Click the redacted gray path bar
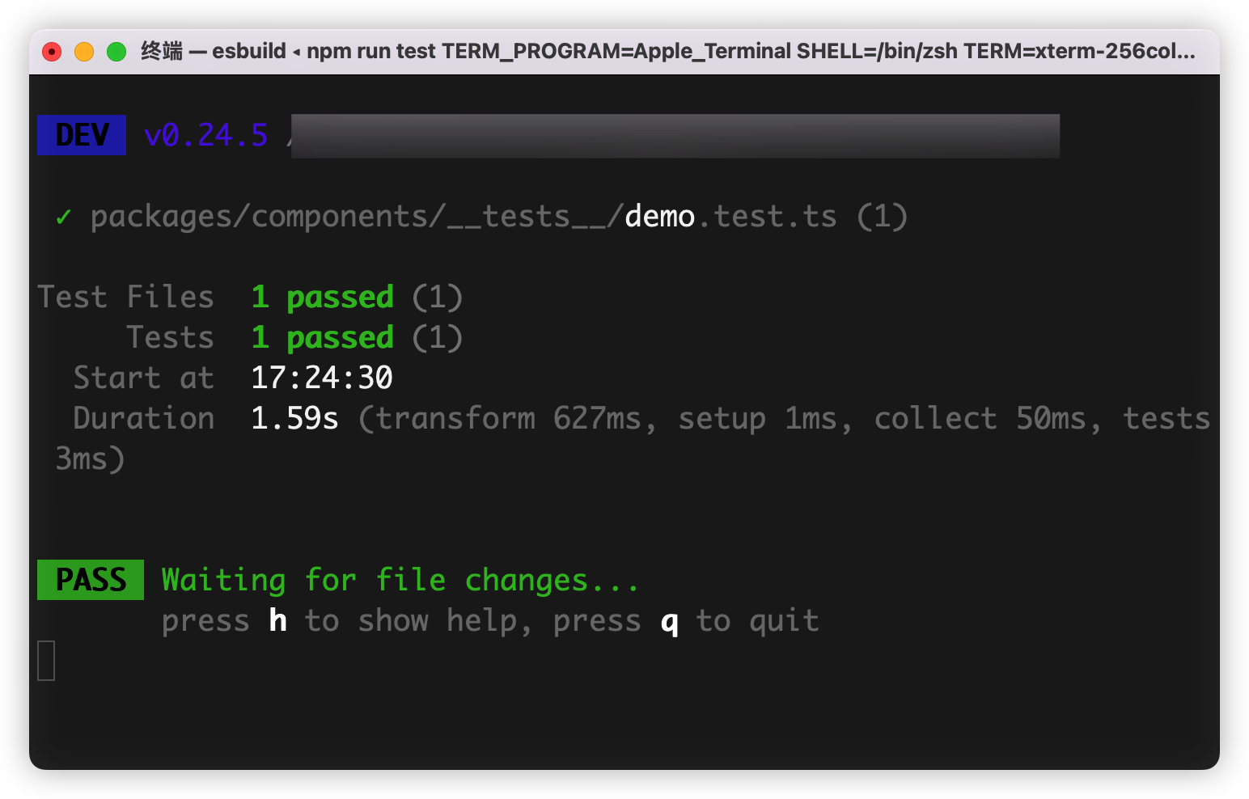Image resolution: width=1249 pixels, height=799 pixels. (675, 136)
